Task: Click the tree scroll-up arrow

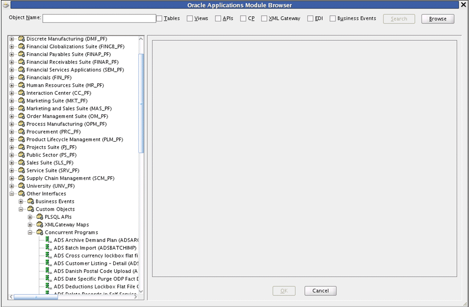Action: 141,39
